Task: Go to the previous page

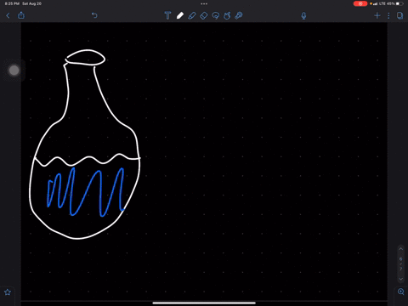Action: coord(401,249)
